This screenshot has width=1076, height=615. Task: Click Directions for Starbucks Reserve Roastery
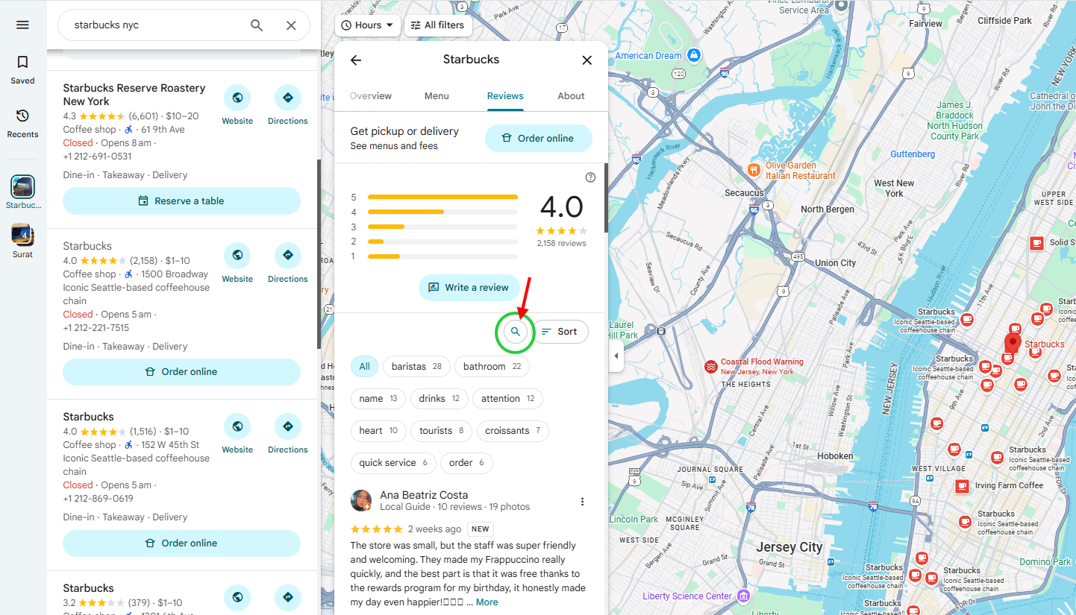coord(287,105)
